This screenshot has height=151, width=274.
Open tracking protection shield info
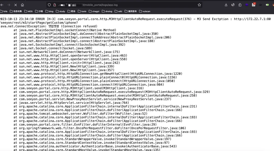(x=49, y=5)
